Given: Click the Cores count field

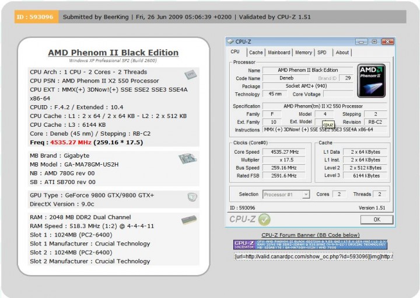Looking at the screenshot, I should (339, 194).
